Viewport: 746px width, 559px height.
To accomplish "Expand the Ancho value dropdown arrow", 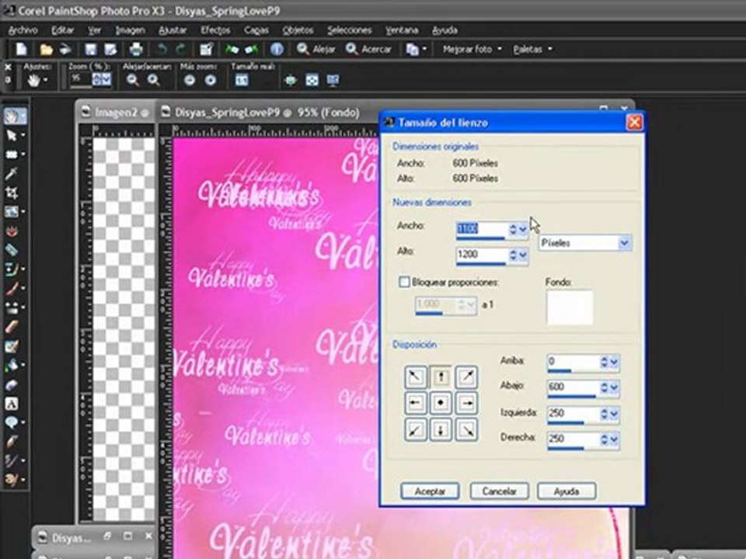I will pyautogui.click(x=523, y=229).
